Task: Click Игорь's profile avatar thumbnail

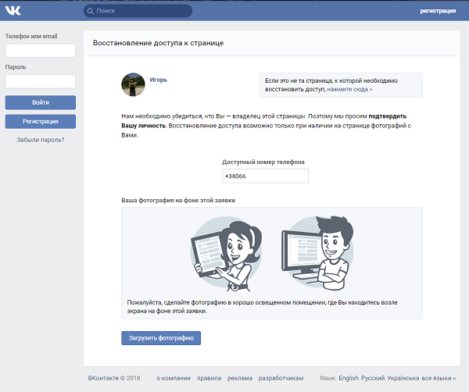Action: (131, 85)
